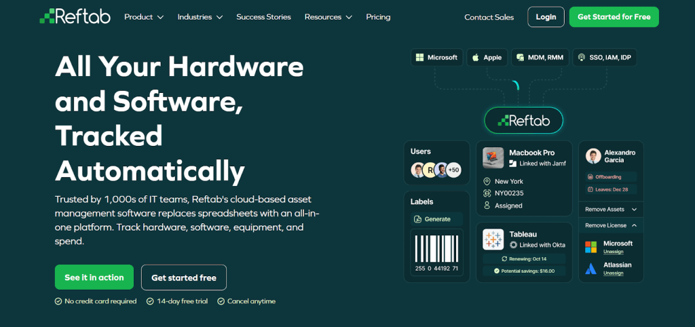Click the SSO, IAM, IDP chip
695x327 pixels.
[x=605, y=58]
